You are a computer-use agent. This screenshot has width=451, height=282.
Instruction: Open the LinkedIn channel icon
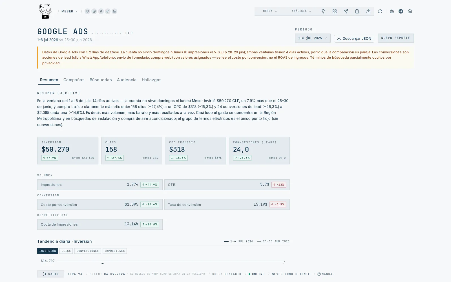pyautogui.click(x=114, y=11)
